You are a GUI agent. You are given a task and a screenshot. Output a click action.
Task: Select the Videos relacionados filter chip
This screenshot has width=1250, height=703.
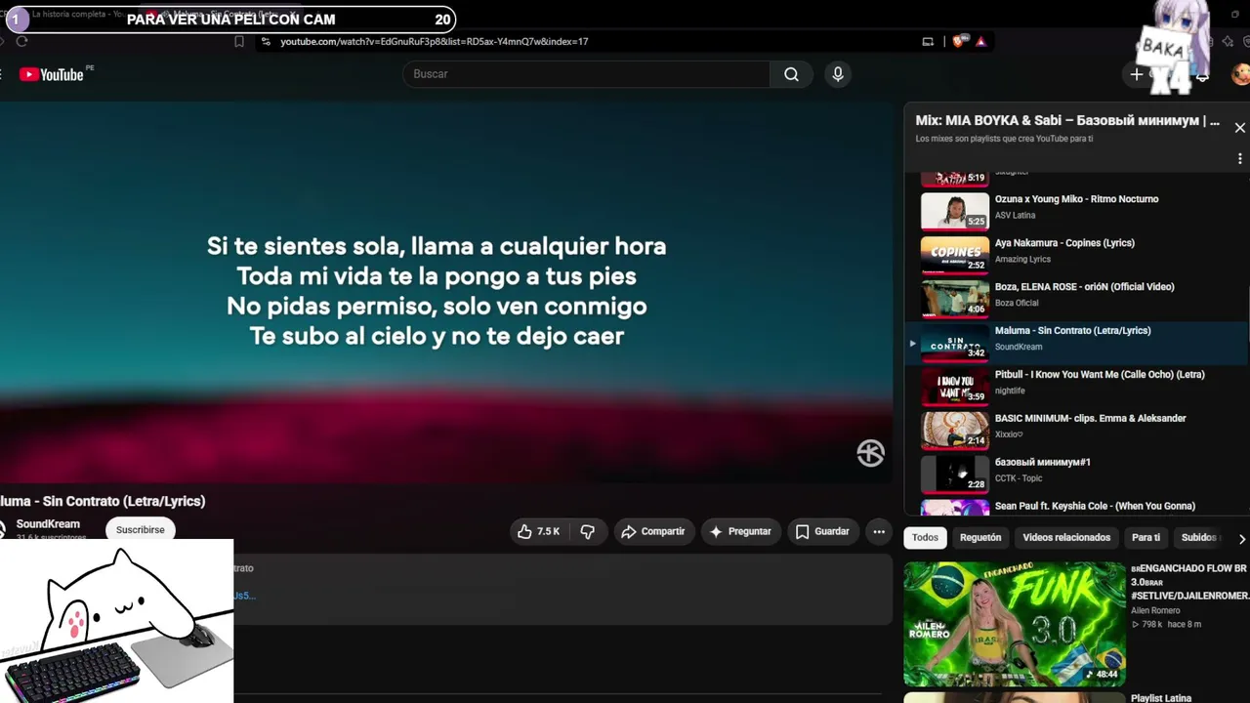1066,538
